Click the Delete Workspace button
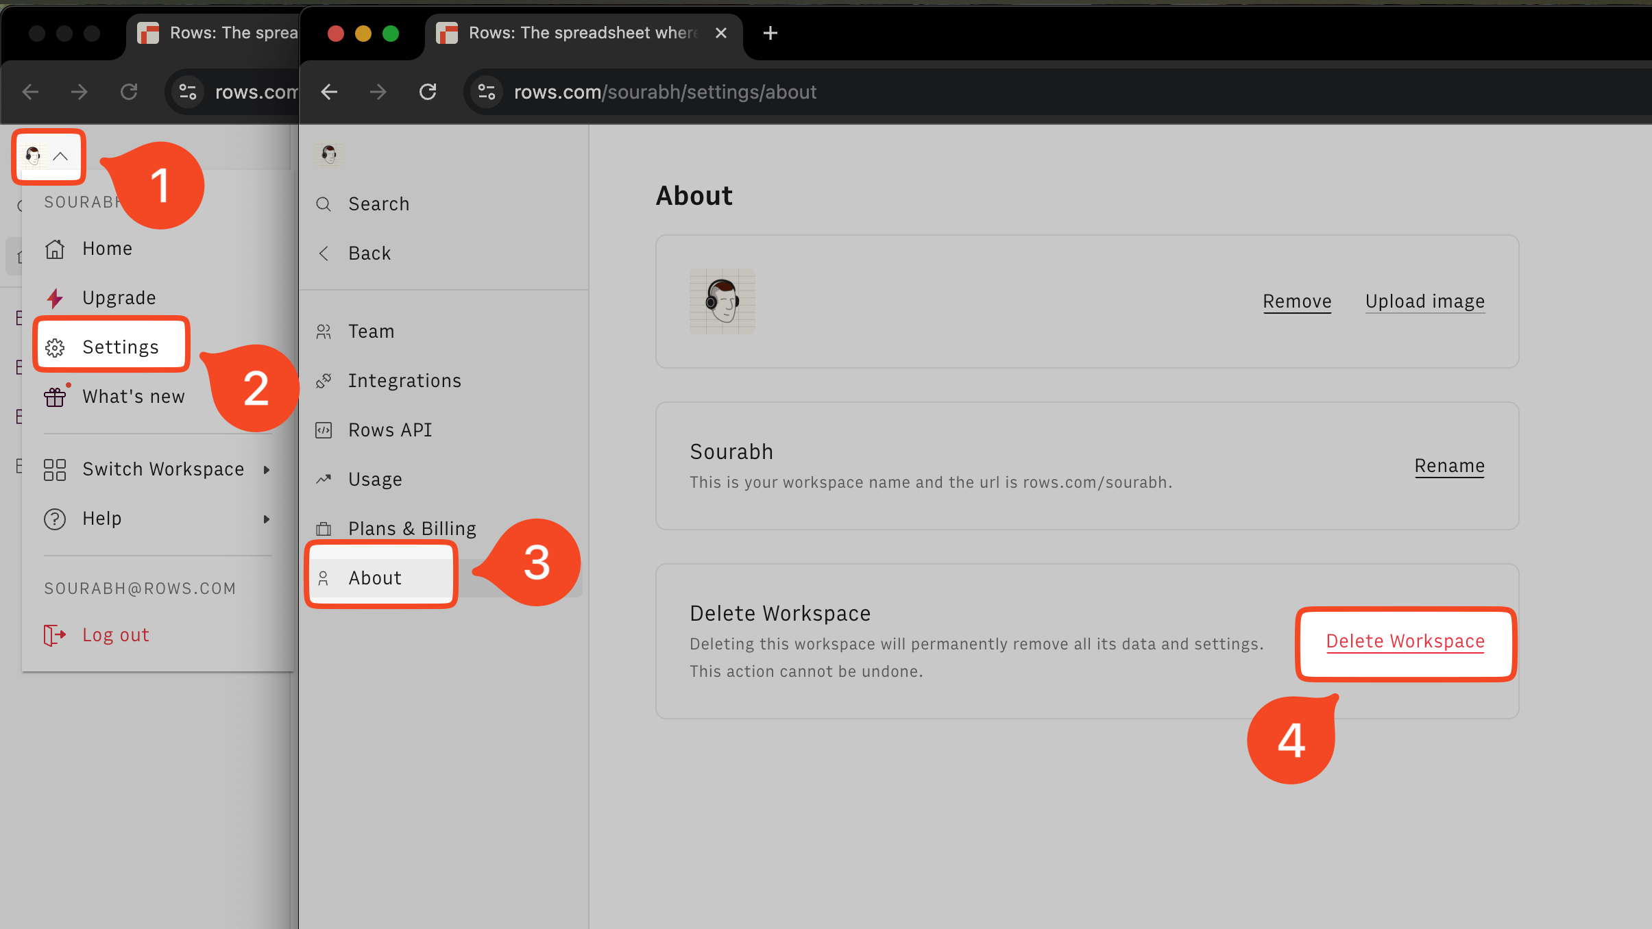The width and height of the screenshot is (1652, 929). click(1405, 642)
